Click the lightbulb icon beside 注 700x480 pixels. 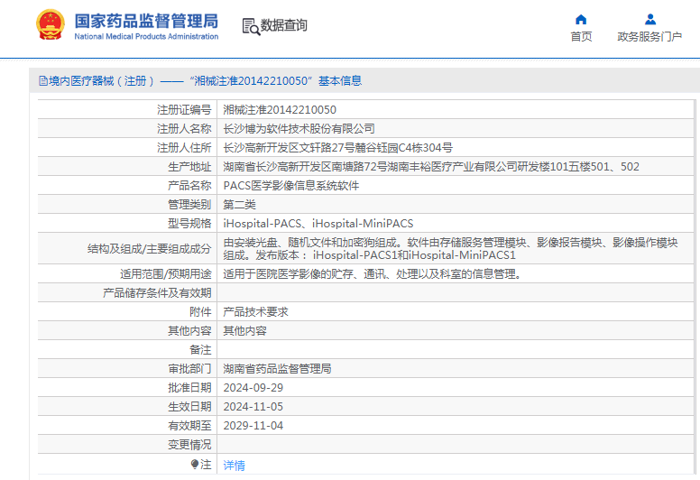click(x=194, y=465)
